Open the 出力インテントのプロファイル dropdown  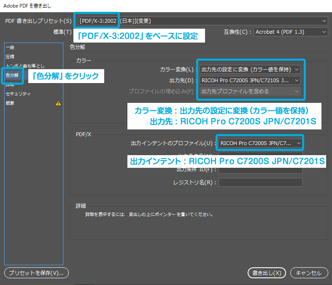click(260, 143)
